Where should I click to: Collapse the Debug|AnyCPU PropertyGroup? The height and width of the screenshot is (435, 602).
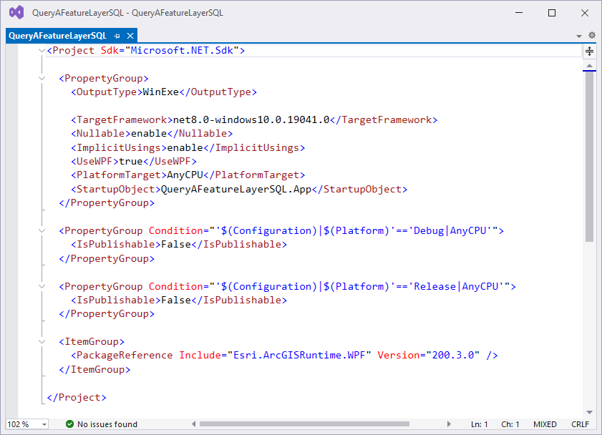click(42, 230)
